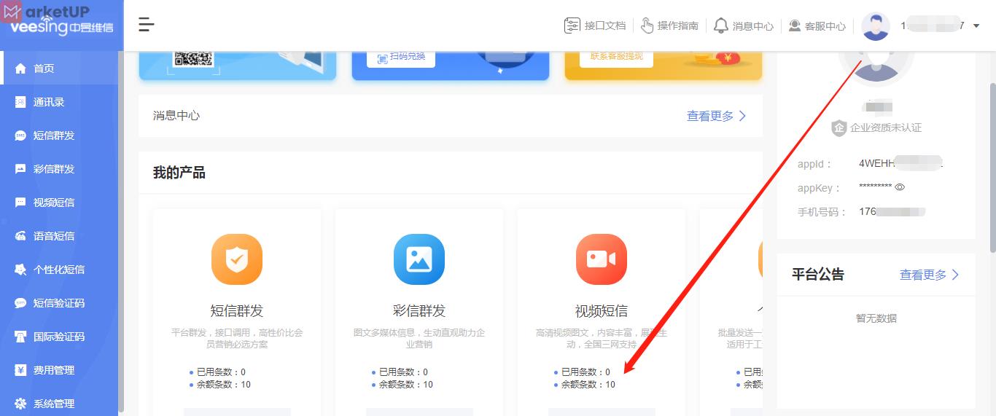
Task: Click the 彩信群发 card title
Action: (419, 311)
